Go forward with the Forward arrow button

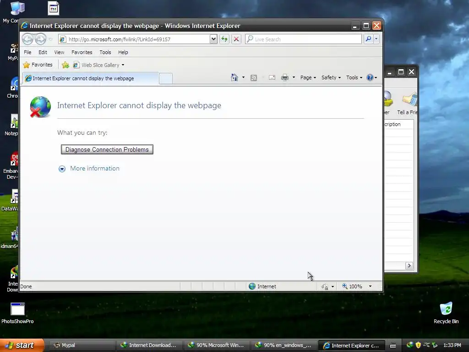coord(40,39)
